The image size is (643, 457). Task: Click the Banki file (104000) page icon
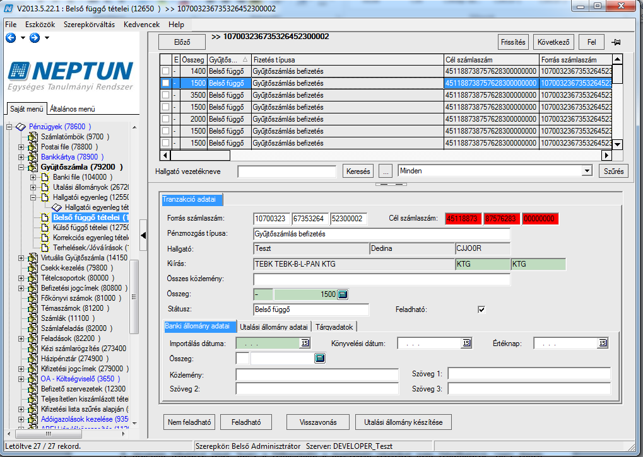[45, 177]
